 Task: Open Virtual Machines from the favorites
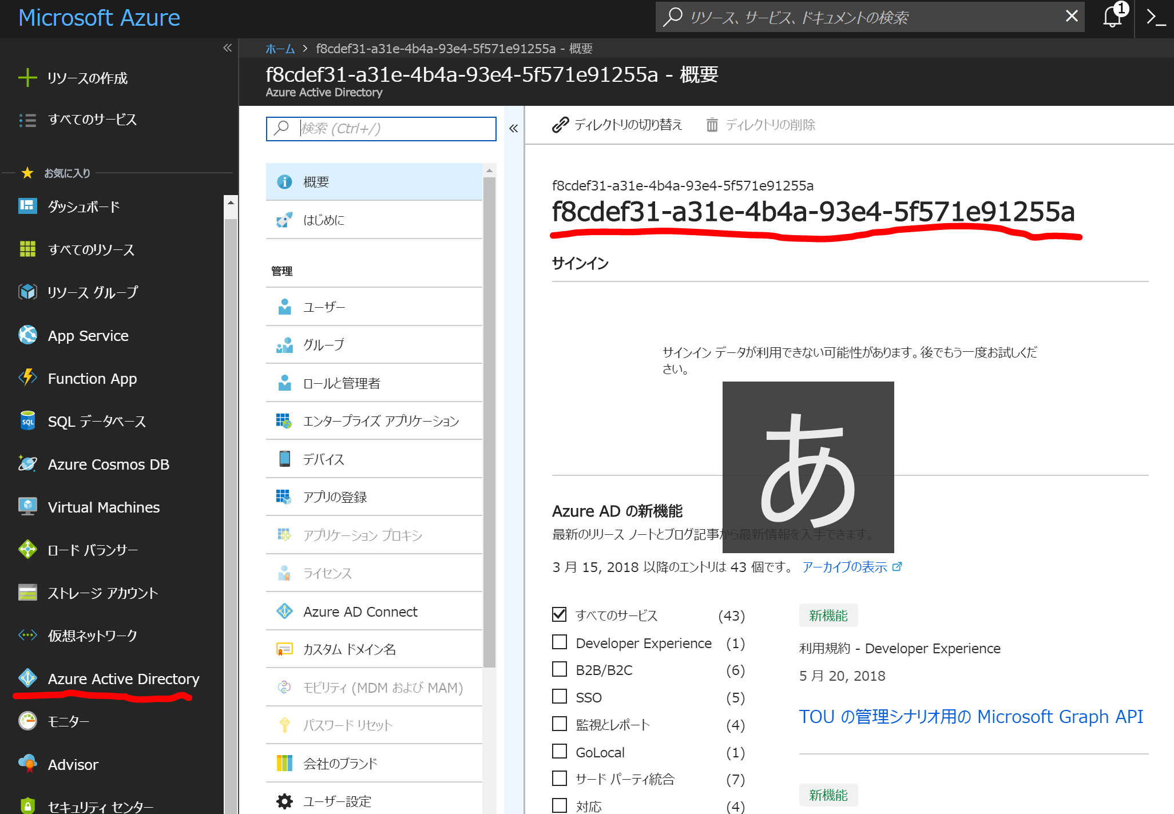[x=103, y=507]
